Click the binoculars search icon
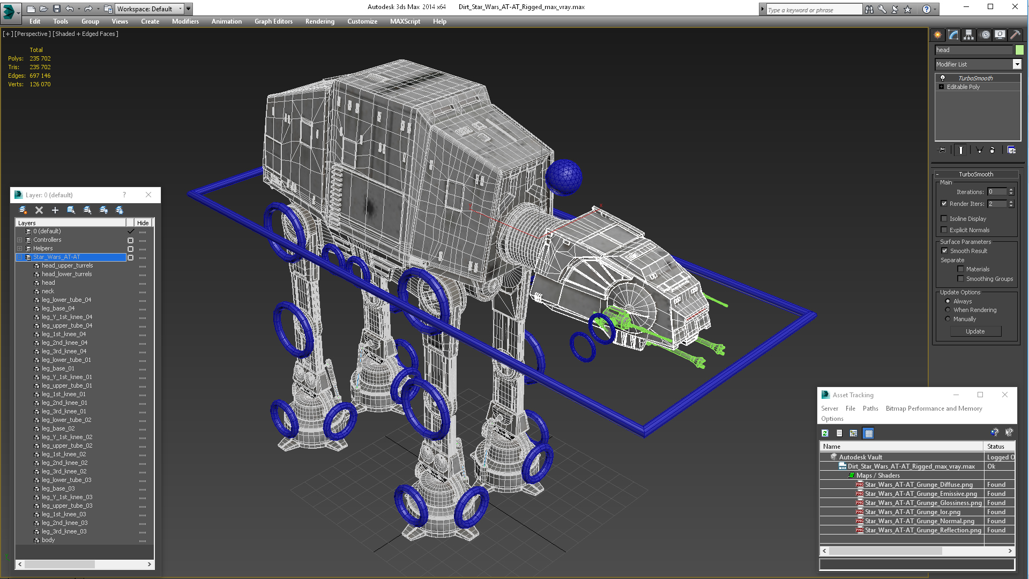 coord(869,9)
